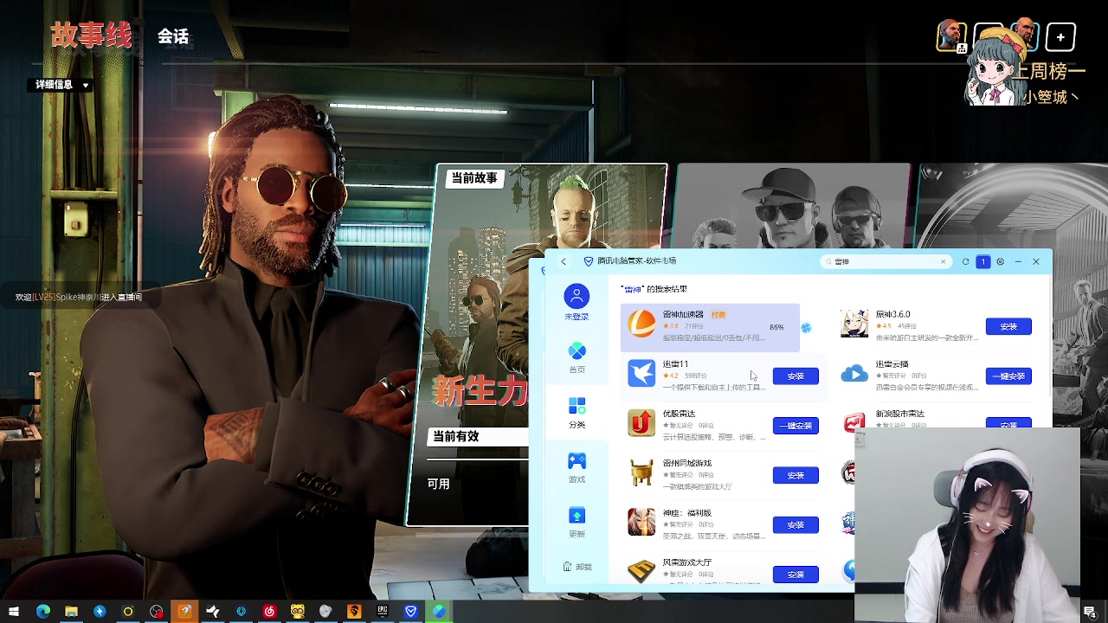1108x623 pixels.
Task: Open the 游戏 games sidebar tab
Action: coord(577,467)
